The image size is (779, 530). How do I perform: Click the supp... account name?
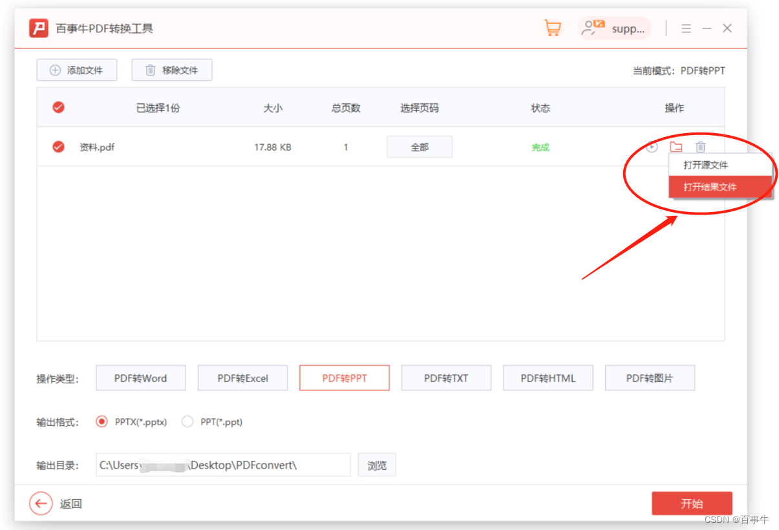point(628,29)
